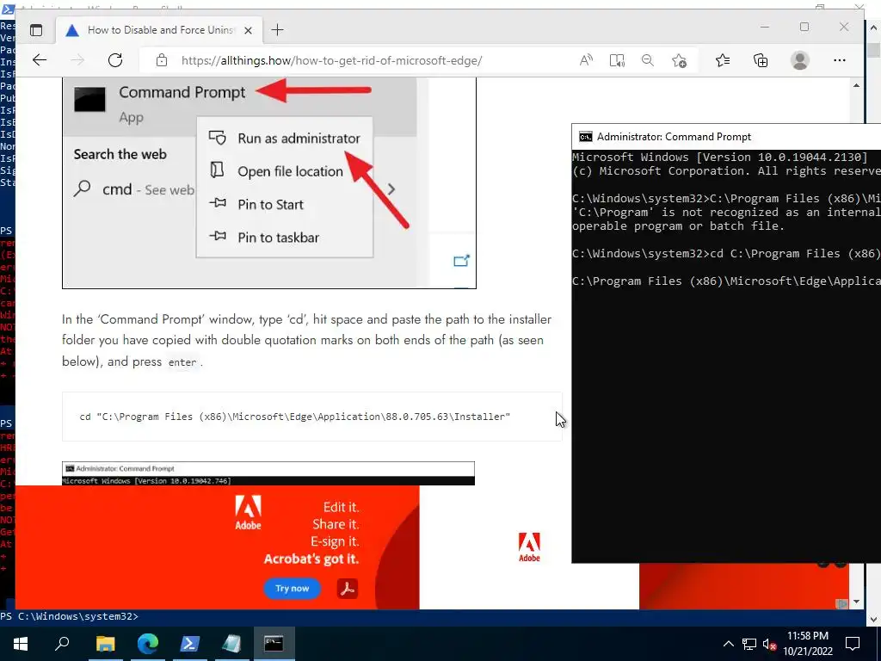Open Edge Settings and more menu
The height and width of the screenshot is (661, 881).
pyautogui.click(x=840, y=60)
